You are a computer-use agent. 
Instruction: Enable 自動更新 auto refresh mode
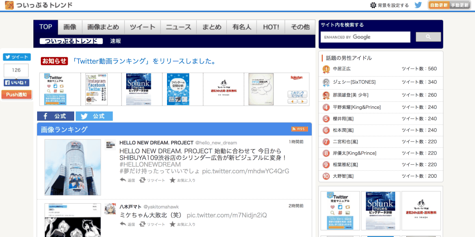point(439,5)
